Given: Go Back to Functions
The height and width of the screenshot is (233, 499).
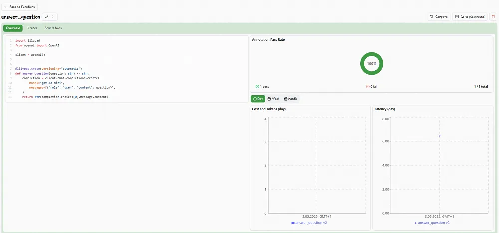Looking at the screenshot, I should point(19,7).
